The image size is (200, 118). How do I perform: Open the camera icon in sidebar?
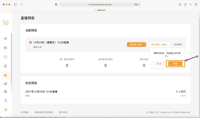click(5, 48)
